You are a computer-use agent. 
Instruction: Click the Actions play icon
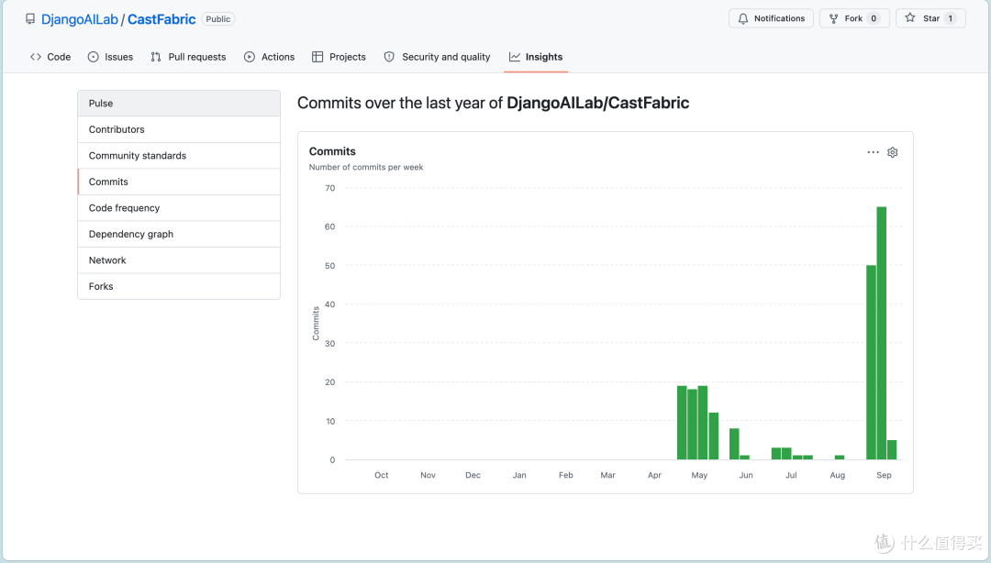pos(250,57)
